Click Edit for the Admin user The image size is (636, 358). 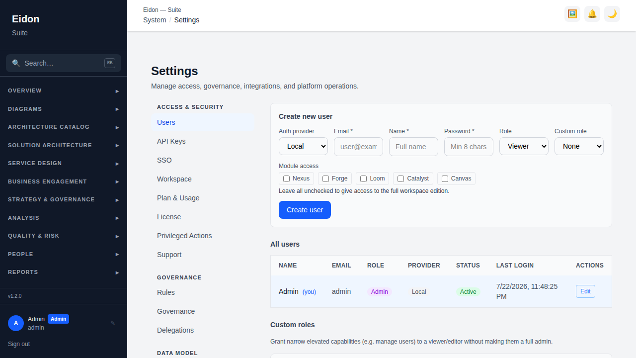pos(585,291)
